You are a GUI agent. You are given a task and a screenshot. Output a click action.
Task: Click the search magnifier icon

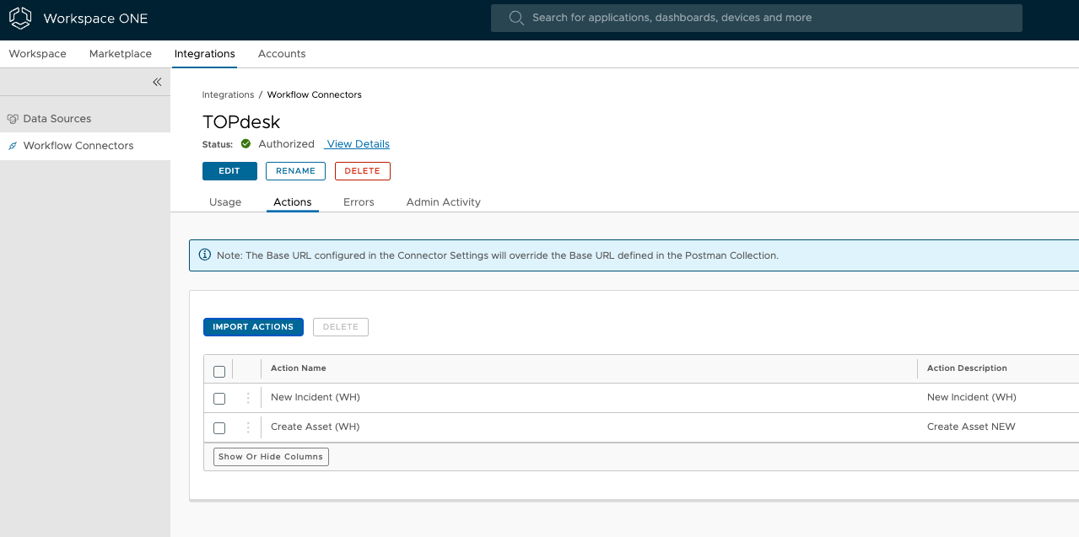pyautogui.click(x=515, y=18)
